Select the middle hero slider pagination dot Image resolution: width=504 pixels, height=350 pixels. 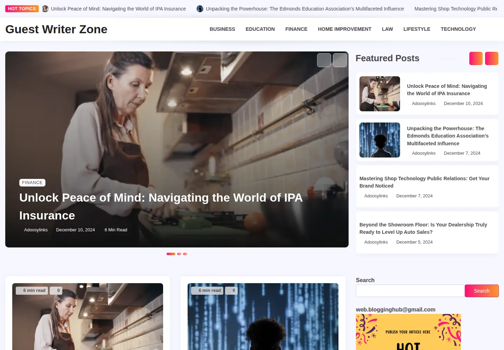click(179, 254)
